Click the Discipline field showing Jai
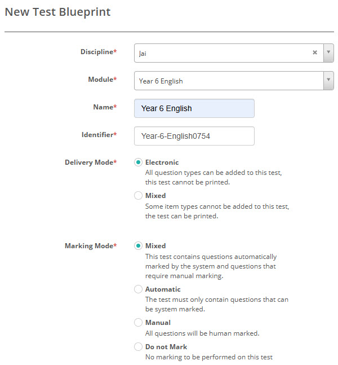 223,53
